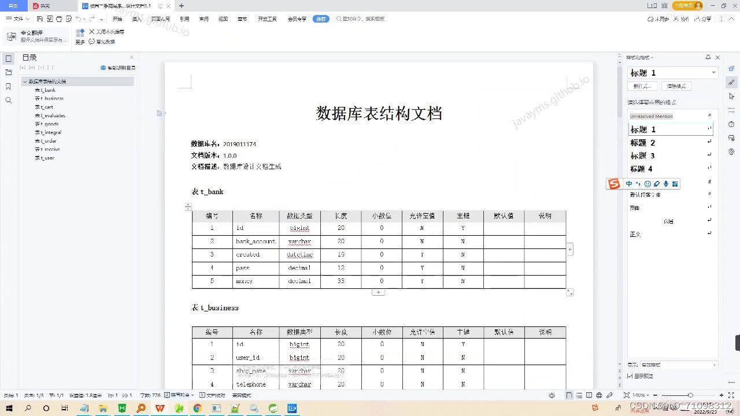The height and width of the screenshot is (416, 740).
Task: Open the 标题 1 style combo box dropdown
Action: click(x=714, y=73)
